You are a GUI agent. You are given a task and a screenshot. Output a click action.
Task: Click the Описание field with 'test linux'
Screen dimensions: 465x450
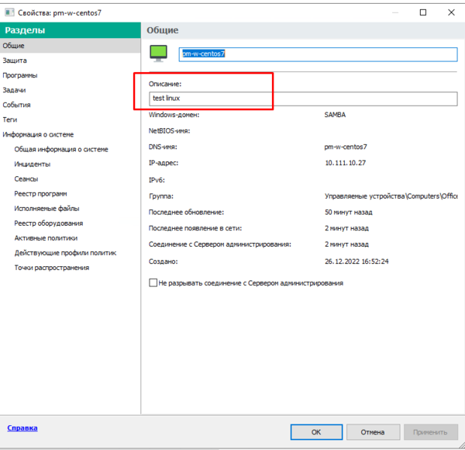coord(303,99)
